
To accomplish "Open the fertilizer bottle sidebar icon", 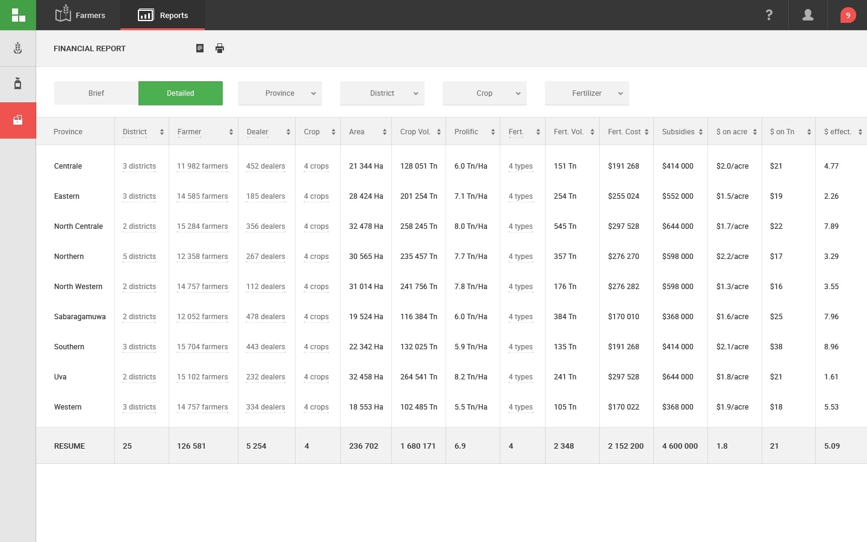I will [18, 84].
